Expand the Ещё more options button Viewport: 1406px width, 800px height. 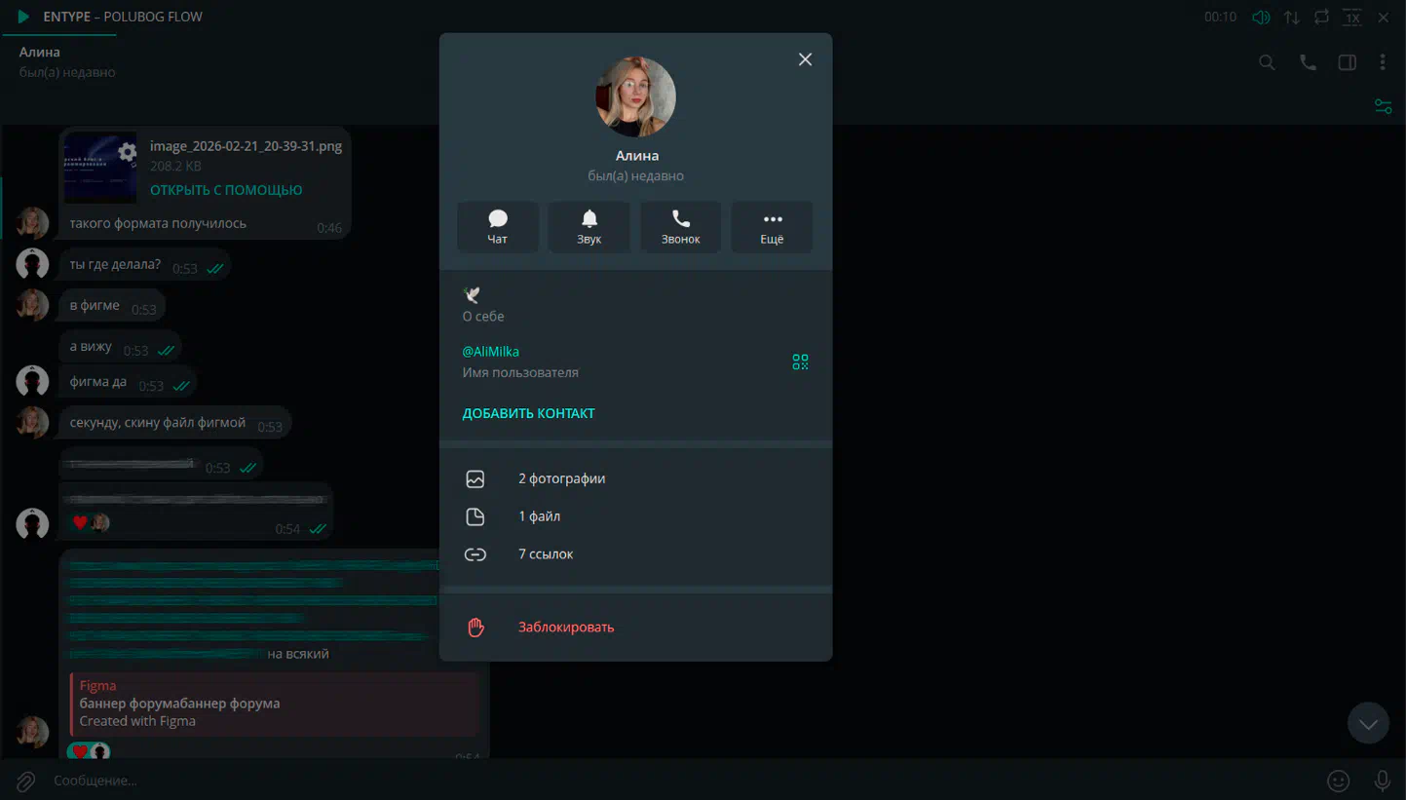click(x=772, y=227)
